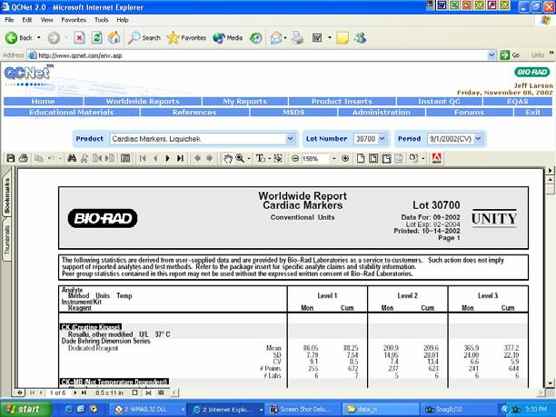Click the IE History icon

click(255, 37)
